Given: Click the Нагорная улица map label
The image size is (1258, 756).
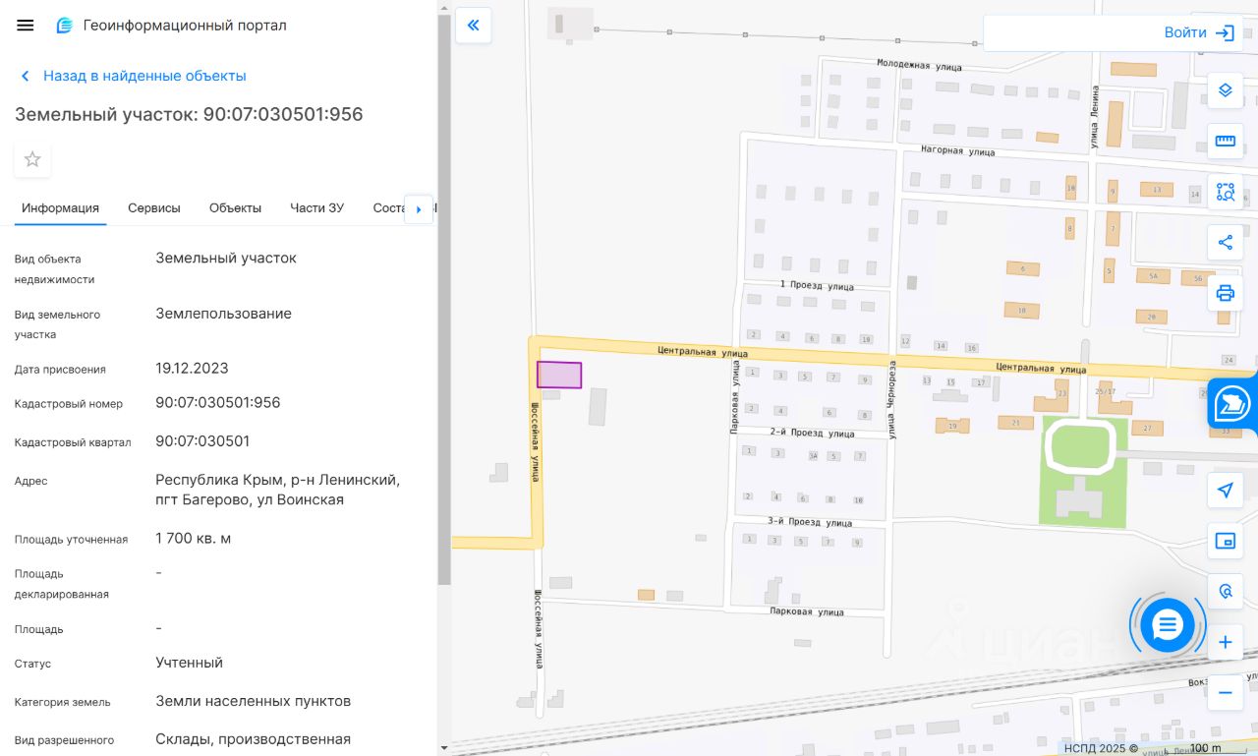Looking at the screenshot, I should point(958,151).
